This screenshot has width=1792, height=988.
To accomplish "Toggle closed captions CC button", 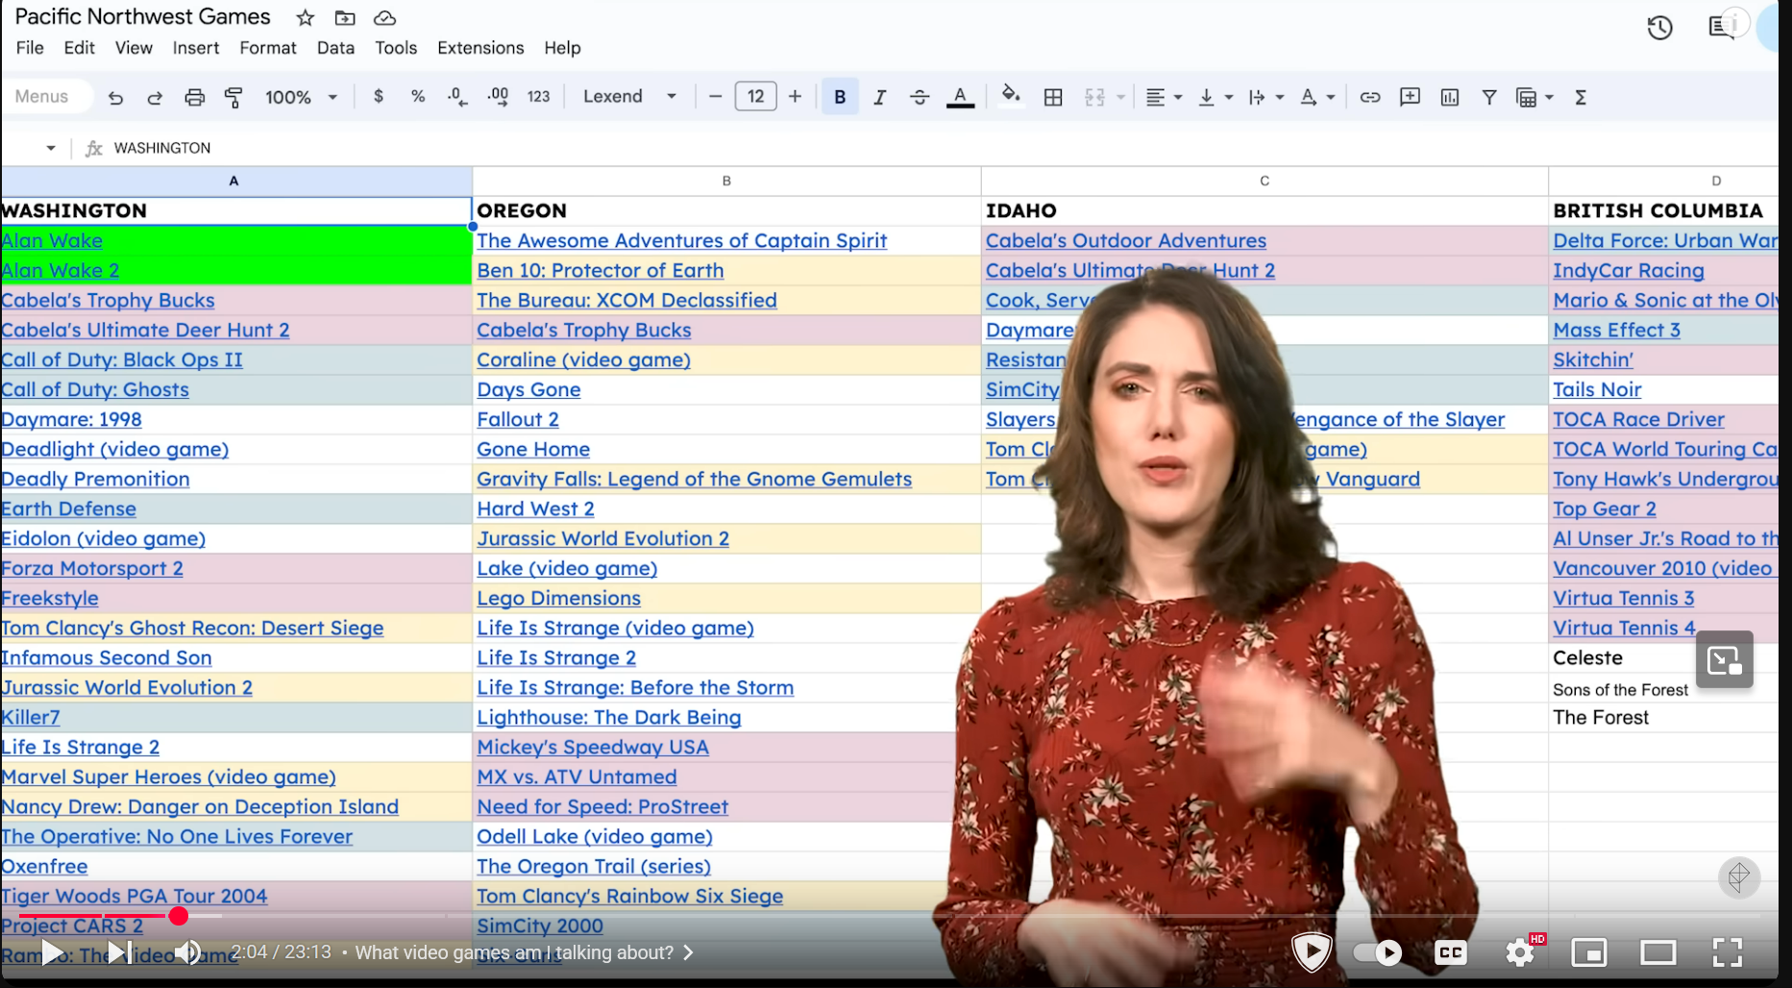I will 1450,952.
